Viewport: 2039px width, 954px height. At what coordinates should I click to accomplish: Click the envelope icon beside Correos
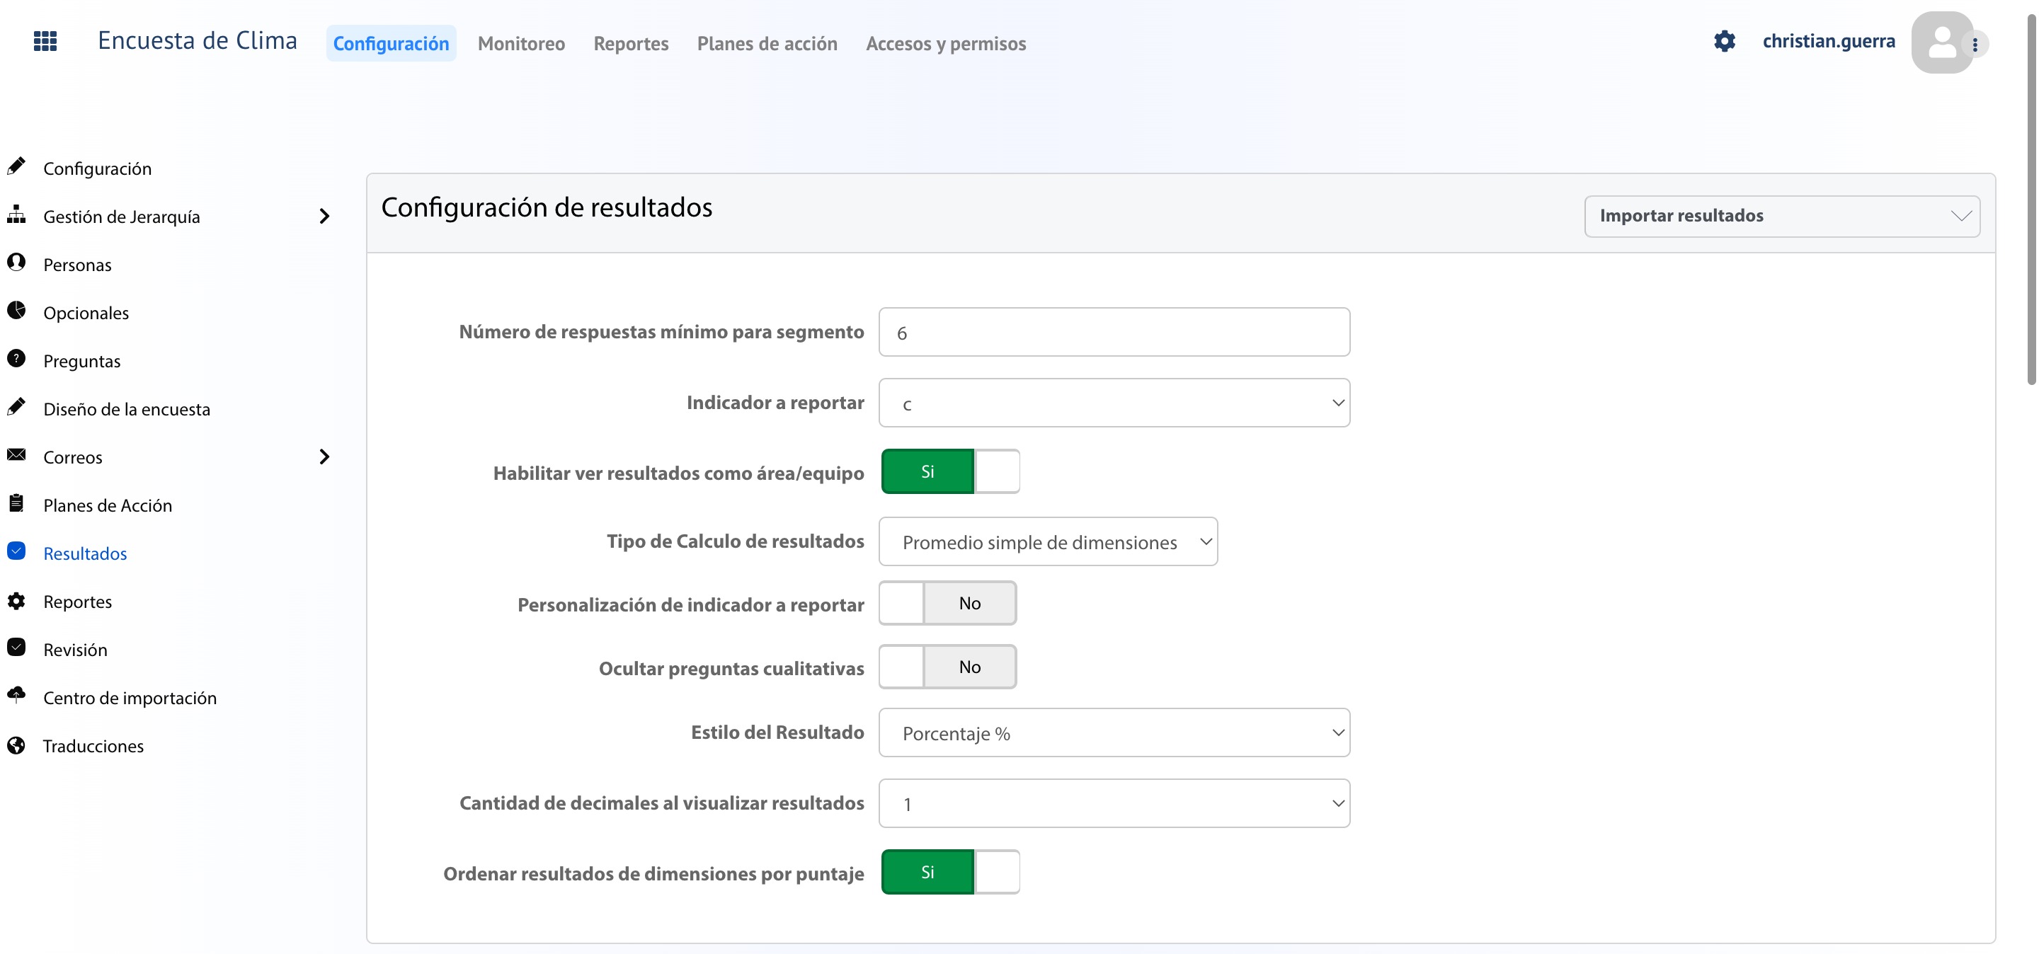click(16, 455)
